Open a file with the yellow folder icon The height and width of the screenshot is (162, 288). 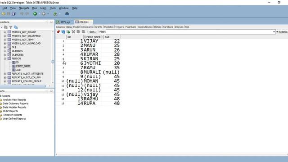4,14
